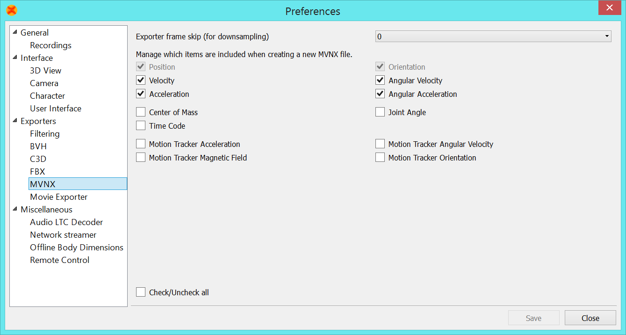Collapse the Miscellaneous section arrow
This screenshot has height=335, width=626.
click(x=15, y=210)
